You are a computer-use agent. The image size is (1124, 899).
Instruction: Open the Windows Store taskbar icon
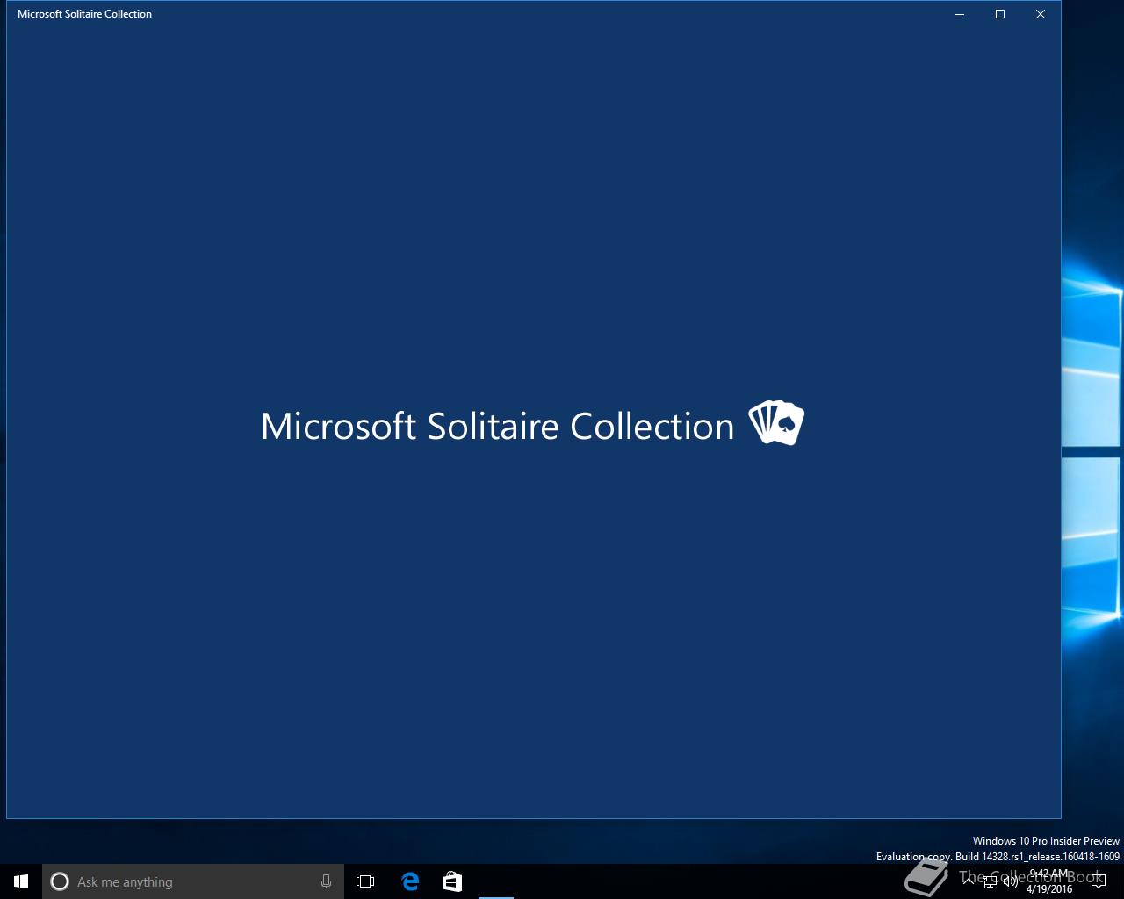point(452,881)
